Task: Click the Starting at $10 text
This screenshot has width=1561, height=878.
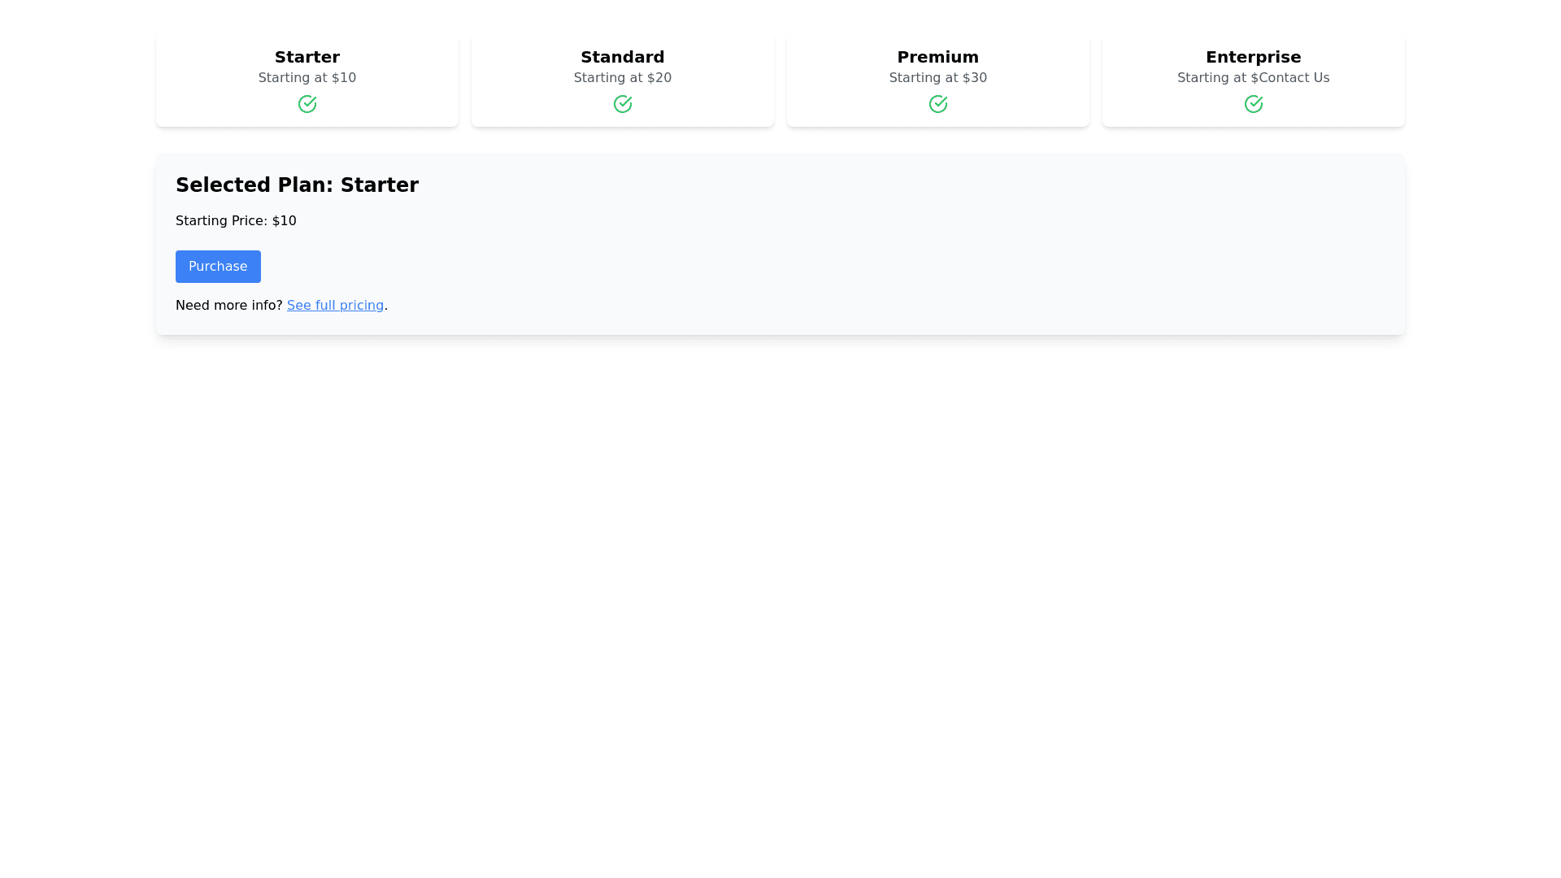Action: point(307,78)
